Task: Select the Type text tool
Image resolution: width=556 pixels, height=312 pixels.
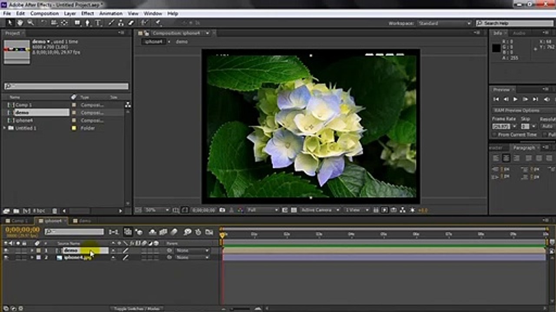Action: click(98, 23)
